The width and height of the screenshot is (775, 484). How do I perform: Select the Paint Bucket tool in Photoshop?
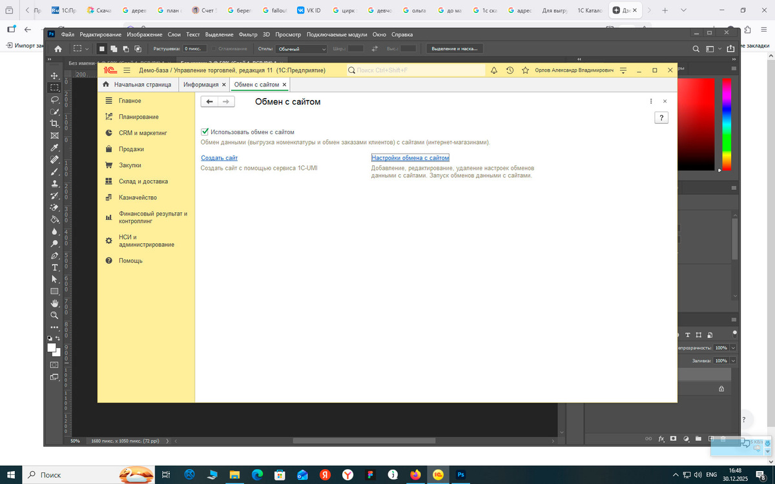click(x=54, y=219)
